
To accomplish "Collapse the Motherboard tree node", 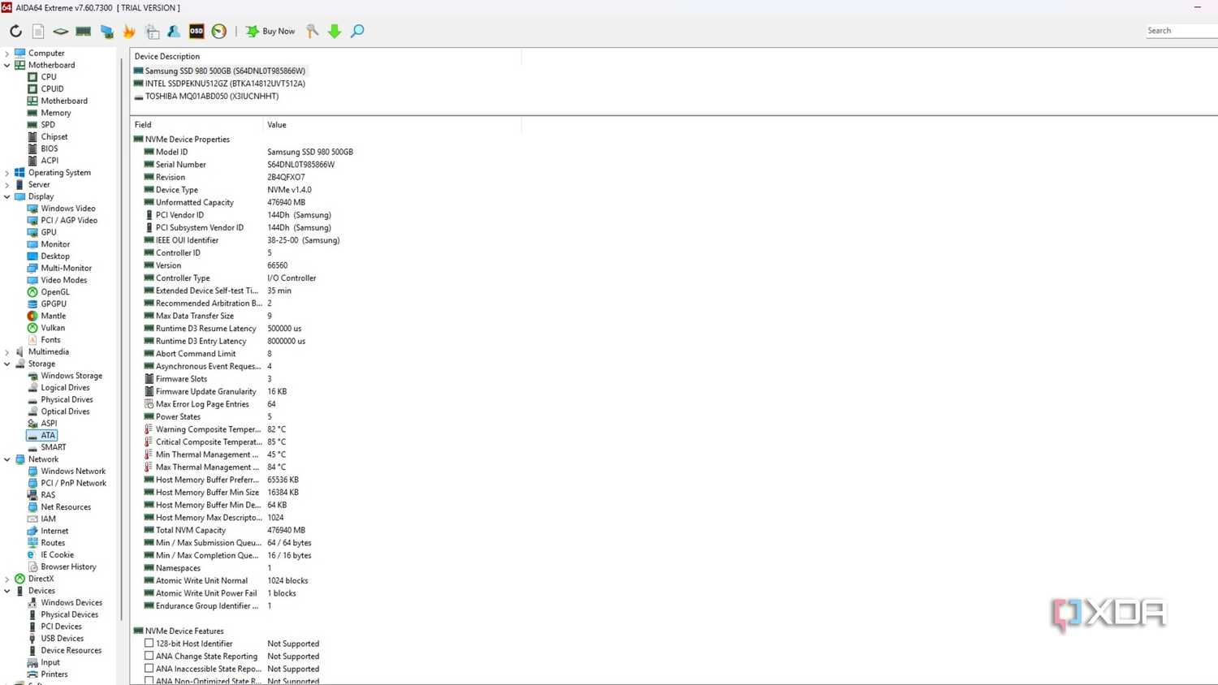I will [x=7, y=65].
